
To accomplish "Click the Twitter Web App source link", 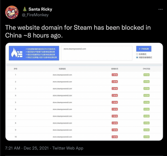I will (x=67, y=148).
